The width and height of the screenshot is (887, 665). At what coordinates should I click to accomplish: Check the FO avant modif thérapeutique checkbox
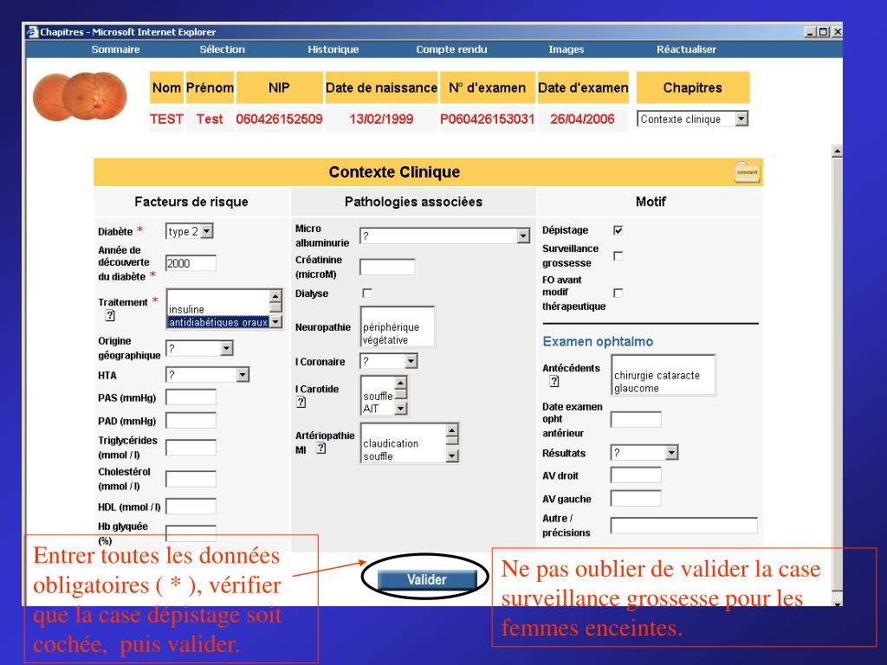click(x=618, y=293)
